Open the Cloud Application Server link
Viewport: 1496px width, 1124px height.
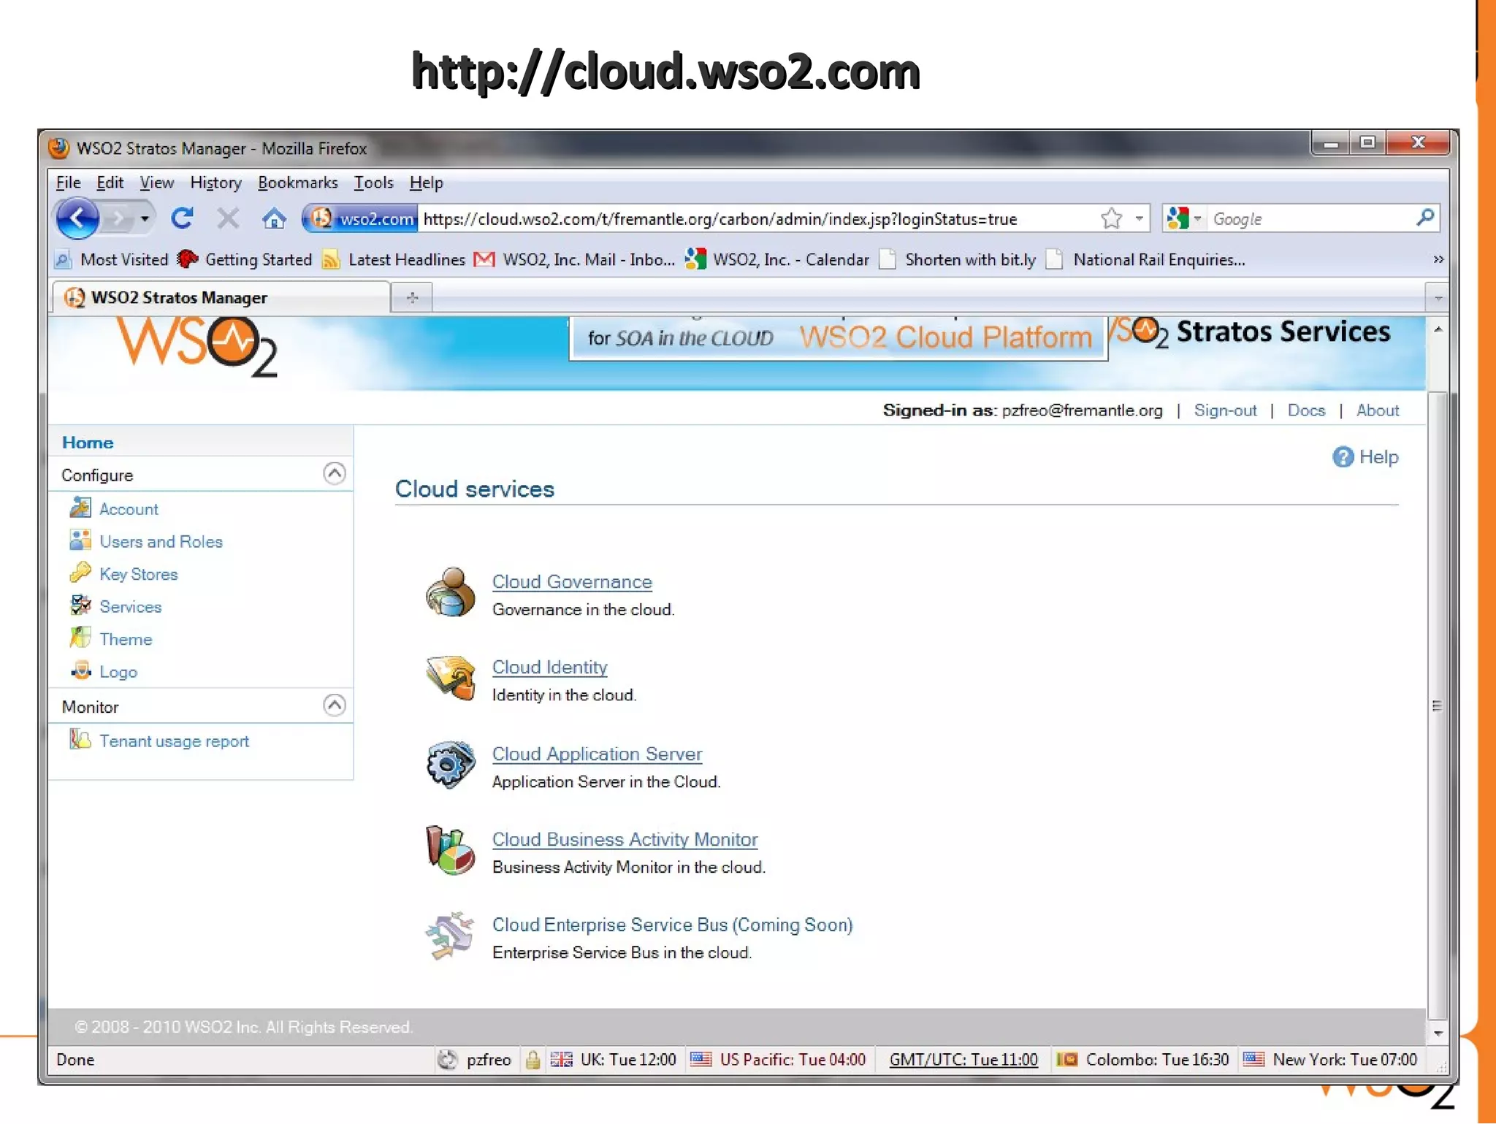[596, 754]
